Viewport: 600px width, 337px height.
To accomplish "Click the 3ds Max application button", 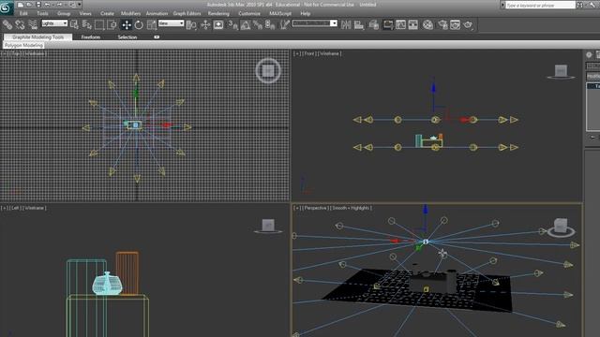I will click(x=7, y=7).
